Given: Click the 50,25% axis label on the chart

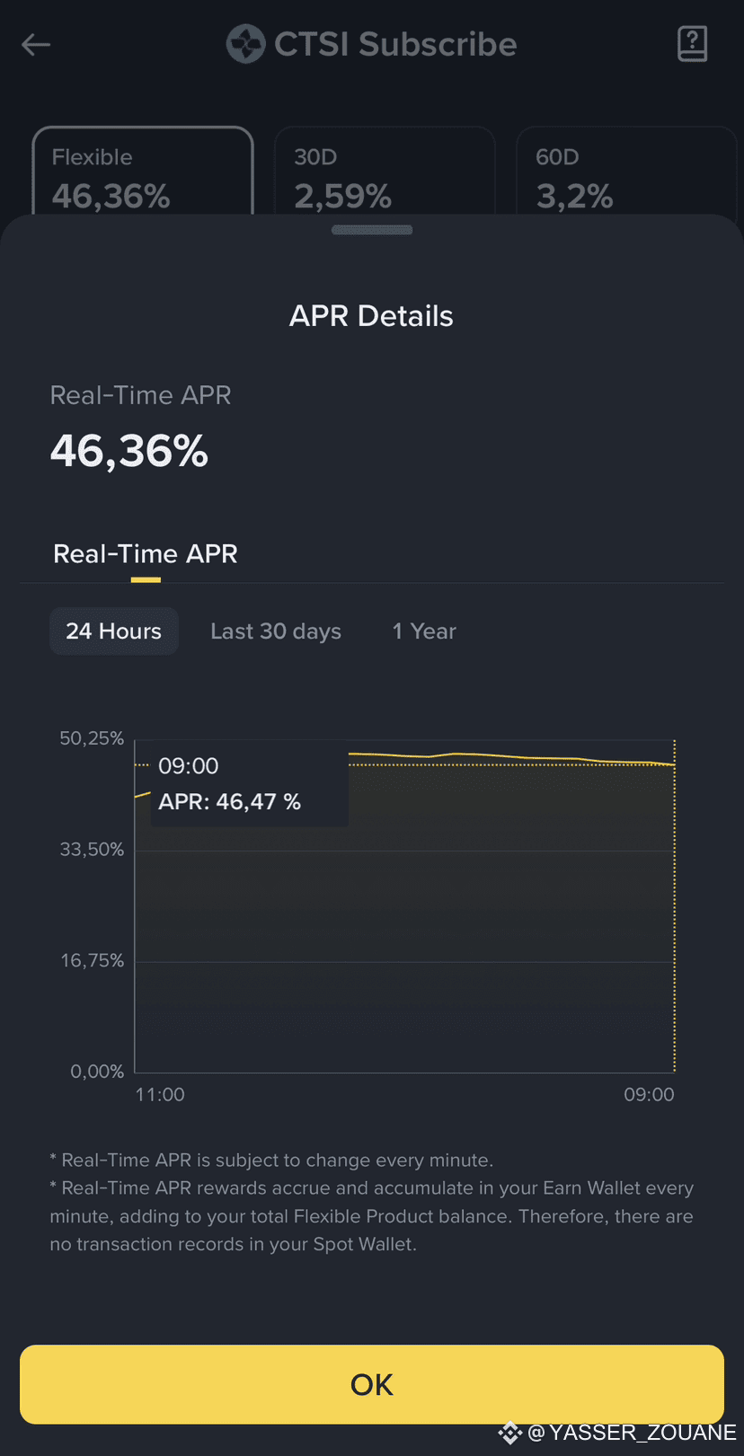Looking at the screenshot, I should pyautogui.click(x=92, y=737).
